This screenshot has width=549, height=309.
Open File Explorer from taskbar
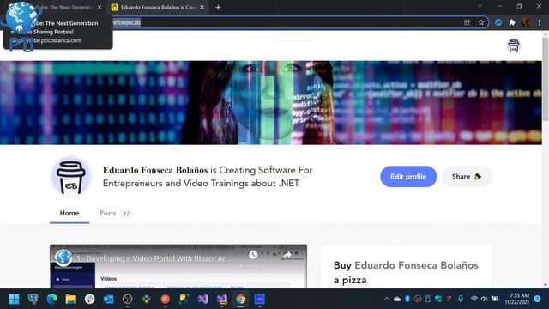click(71, 300)
